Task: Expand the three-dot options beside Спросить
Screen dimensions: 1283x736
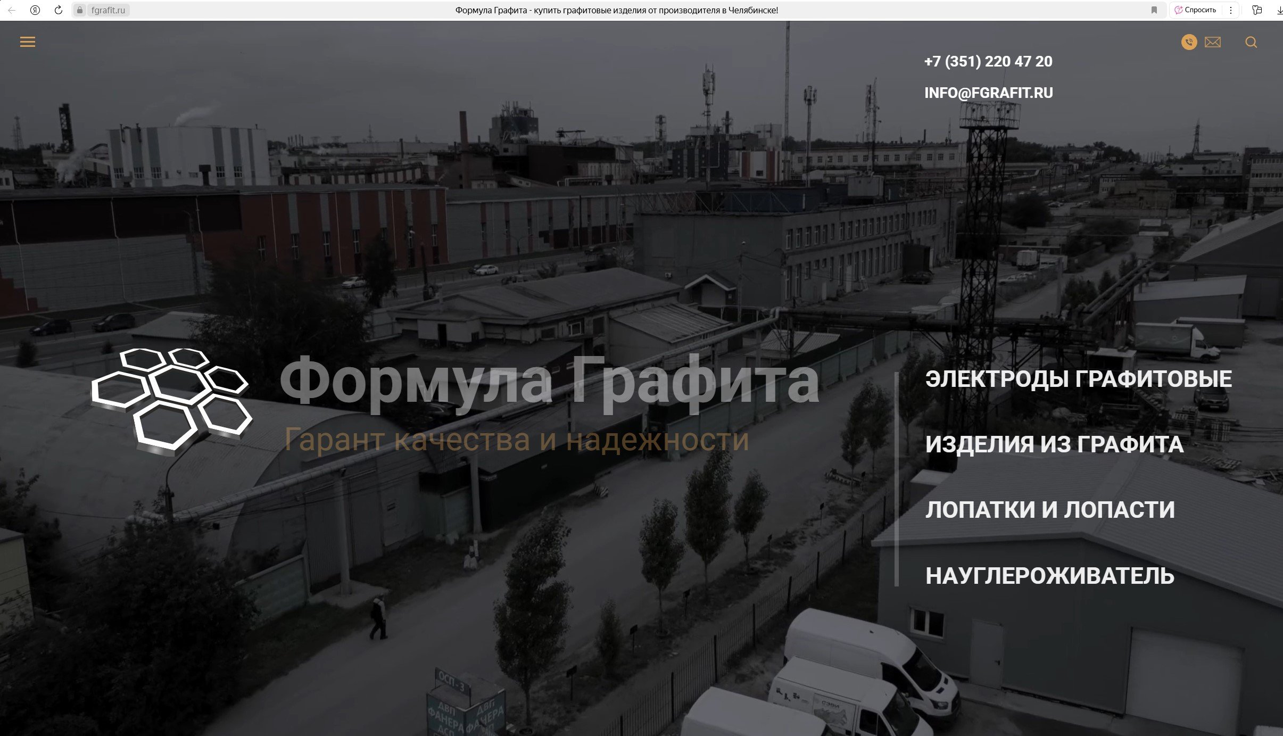Action: coord(1230,10)
